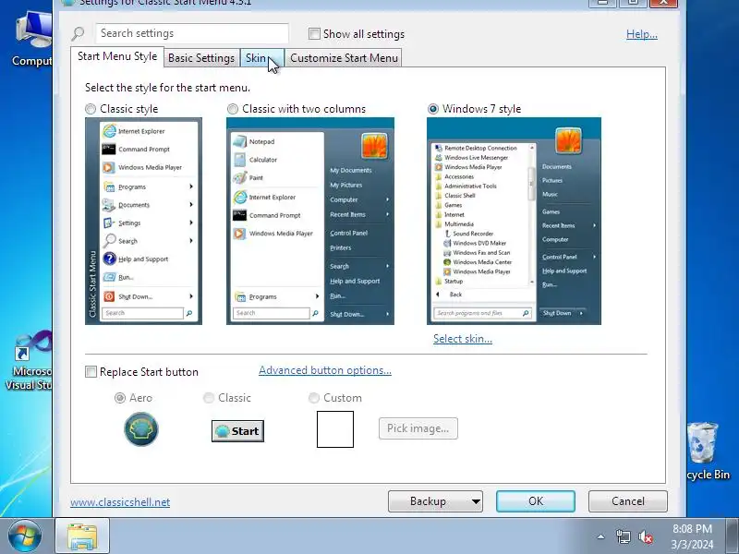Show hidden tray icons arrow
Screen dimensions: 739x554
[601, 536]
